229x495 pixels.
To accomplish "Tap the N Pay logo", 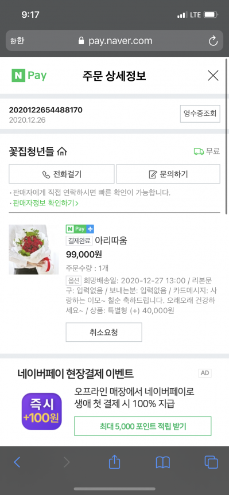I will pyautogui.click(x=29, y=76).
